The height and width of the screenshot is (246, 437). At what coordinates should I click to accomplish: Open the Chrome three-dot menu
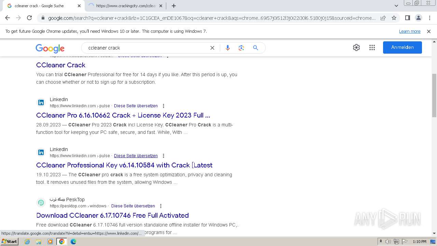[x=429, y=18]
